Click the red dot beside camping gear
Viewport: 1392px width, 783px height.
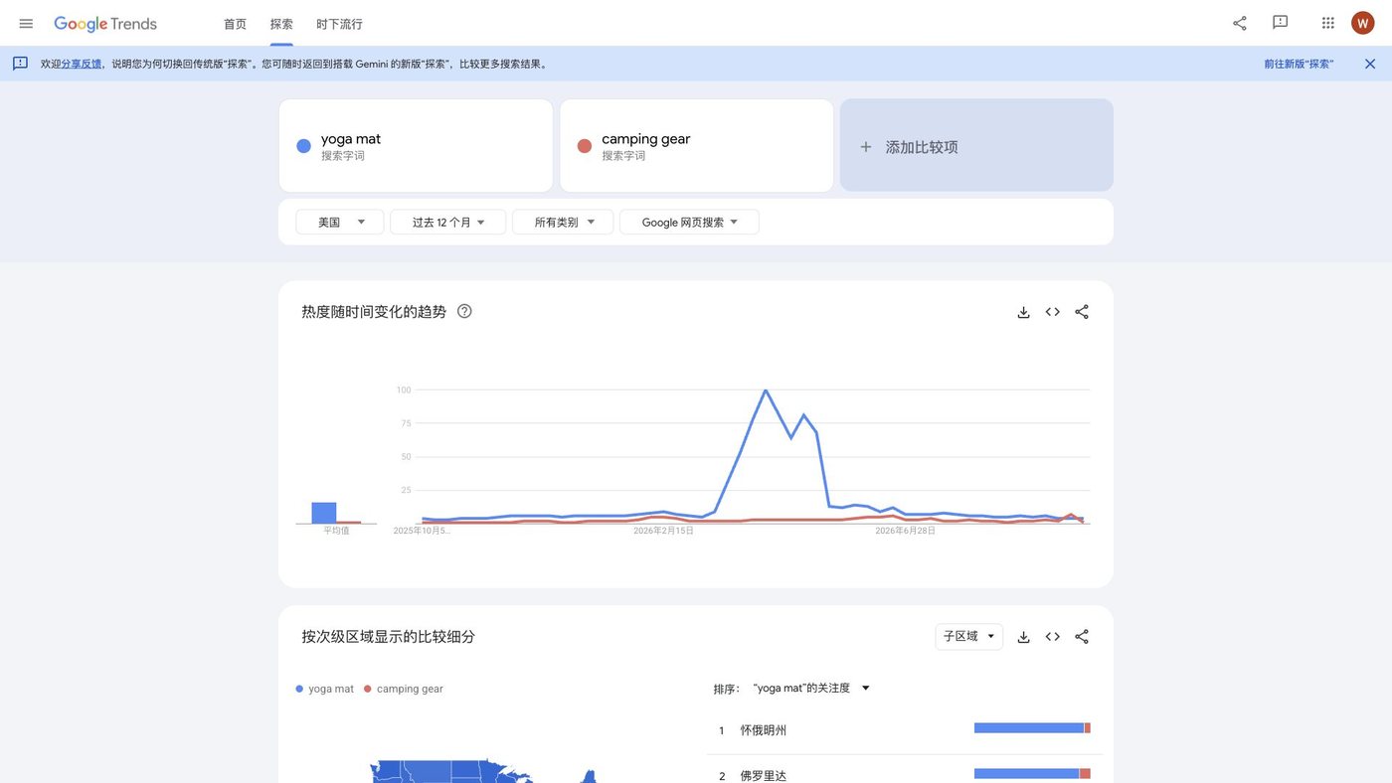(585, 146)
